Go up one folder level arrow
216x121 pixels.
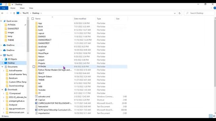click(14, 13)
